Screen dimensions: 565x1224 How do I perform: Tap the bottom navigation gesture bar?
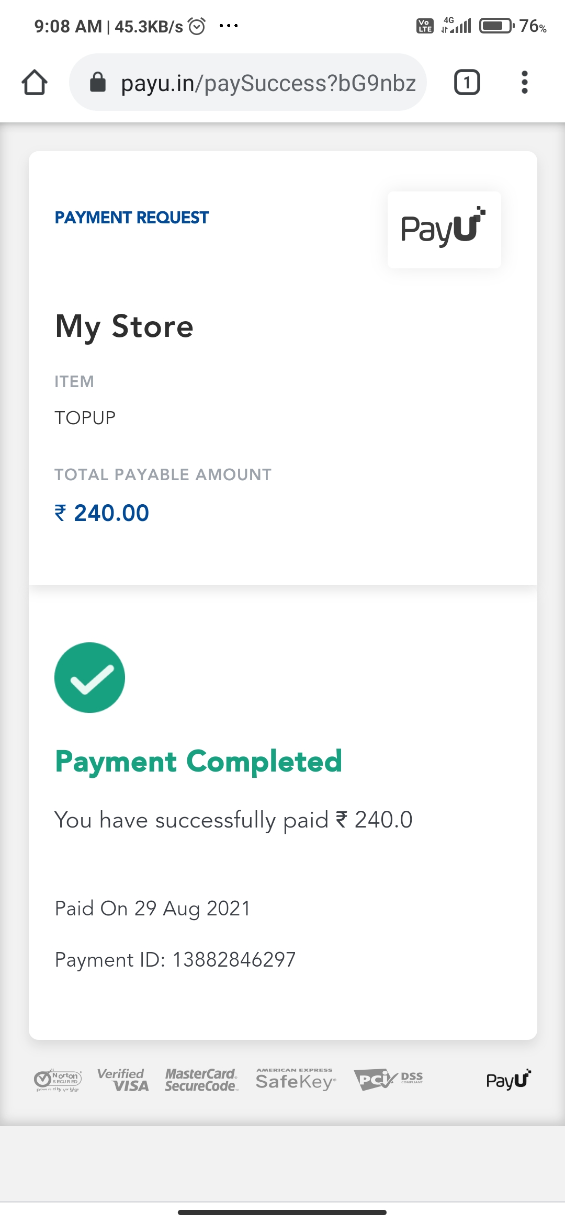tap(282, 1212)
